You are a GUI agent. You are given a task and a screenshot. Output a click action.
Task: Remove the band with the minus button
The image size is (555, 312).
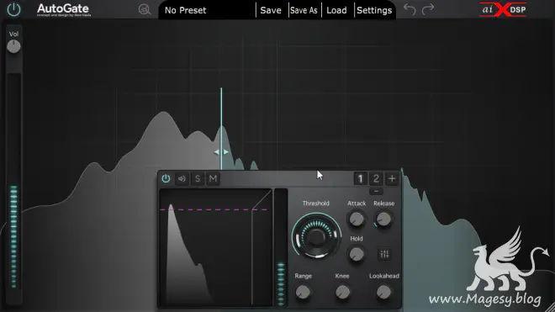click(x=376, y=191)
